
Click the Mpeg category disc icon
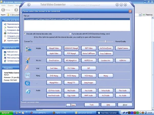coord(27,75)
